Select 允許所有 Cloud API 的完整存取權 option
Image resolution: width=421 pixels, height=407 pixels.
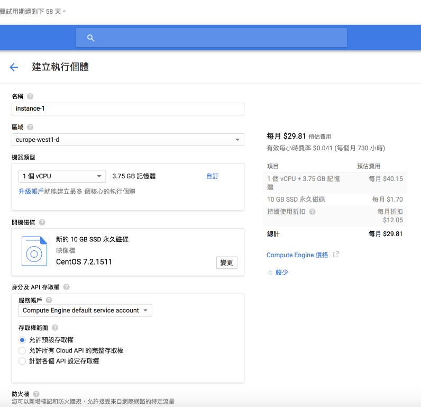click(22, 350)
